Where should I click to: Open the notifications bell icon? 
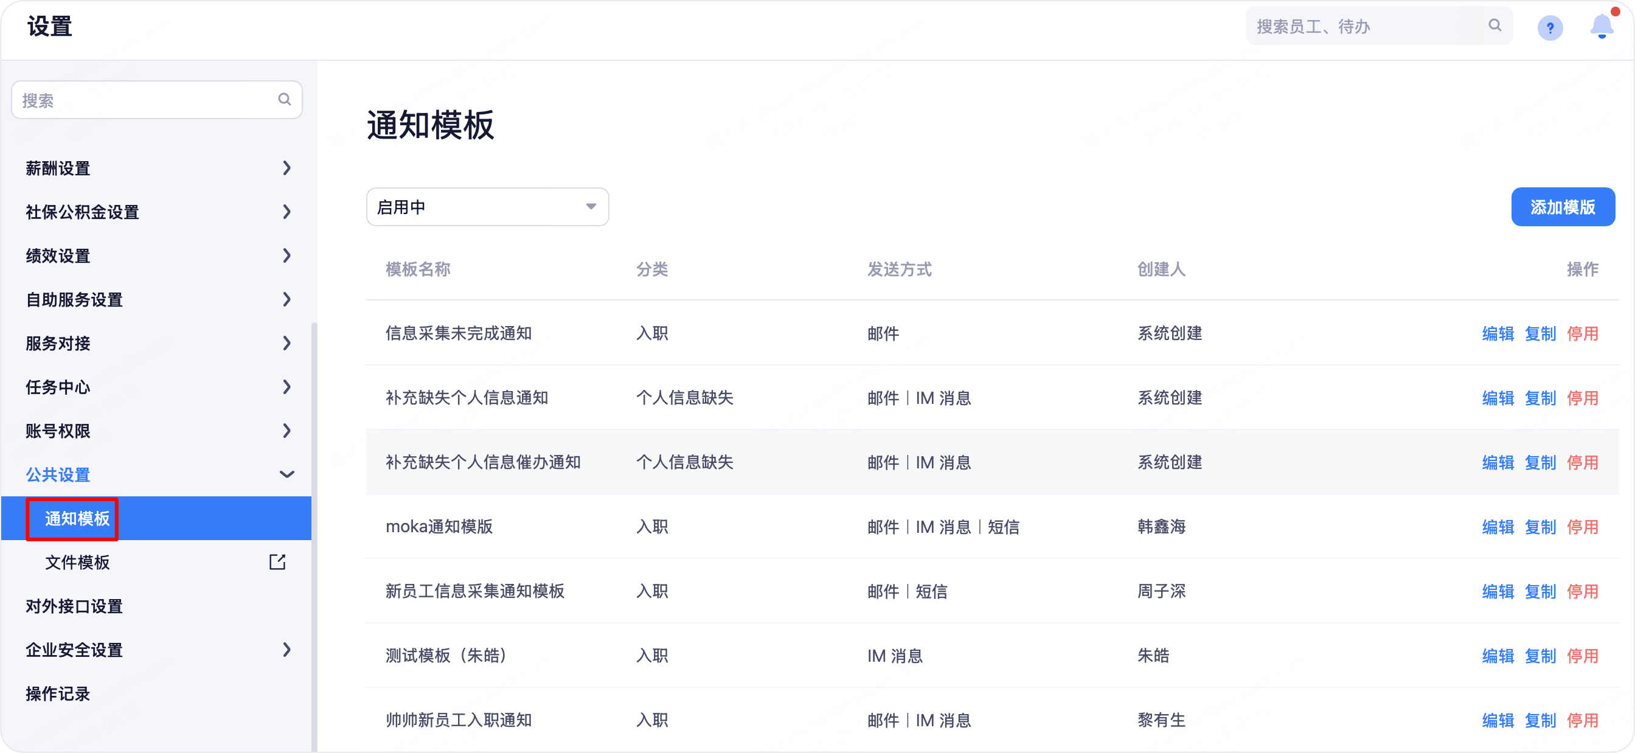click(1602, 26)
